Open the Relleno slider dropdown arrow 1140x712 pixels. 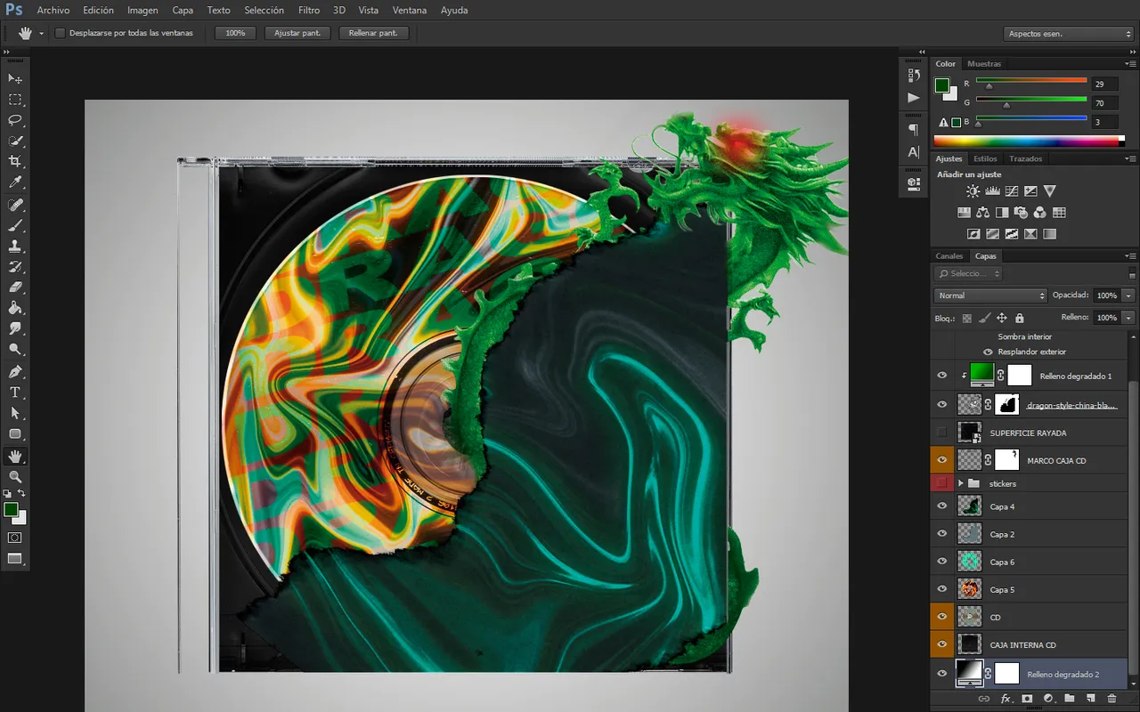1128,318
